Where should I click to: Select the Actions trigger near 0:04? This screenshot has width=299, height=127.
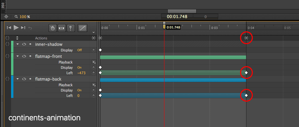(246, 38)
